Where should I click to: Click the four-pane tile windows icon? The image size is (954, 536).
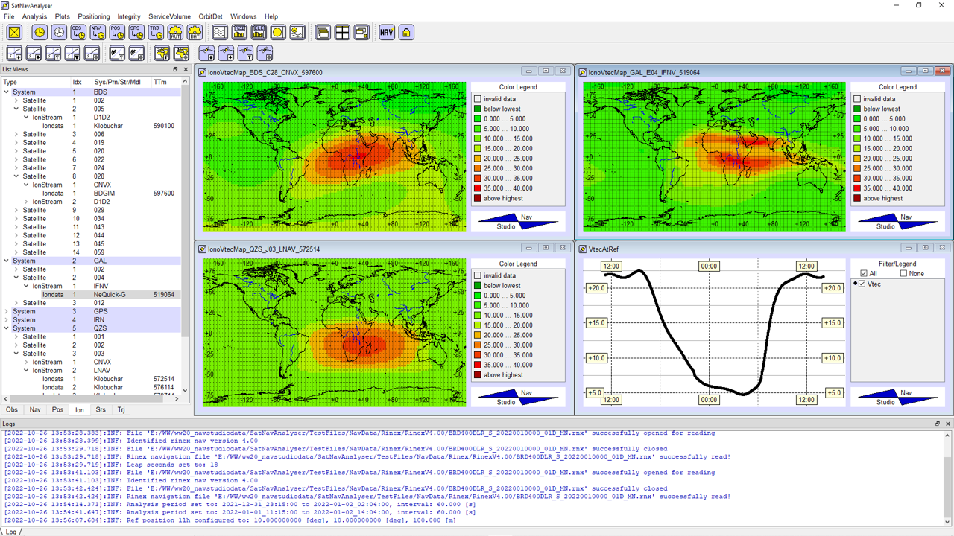(x=342, y=33)
